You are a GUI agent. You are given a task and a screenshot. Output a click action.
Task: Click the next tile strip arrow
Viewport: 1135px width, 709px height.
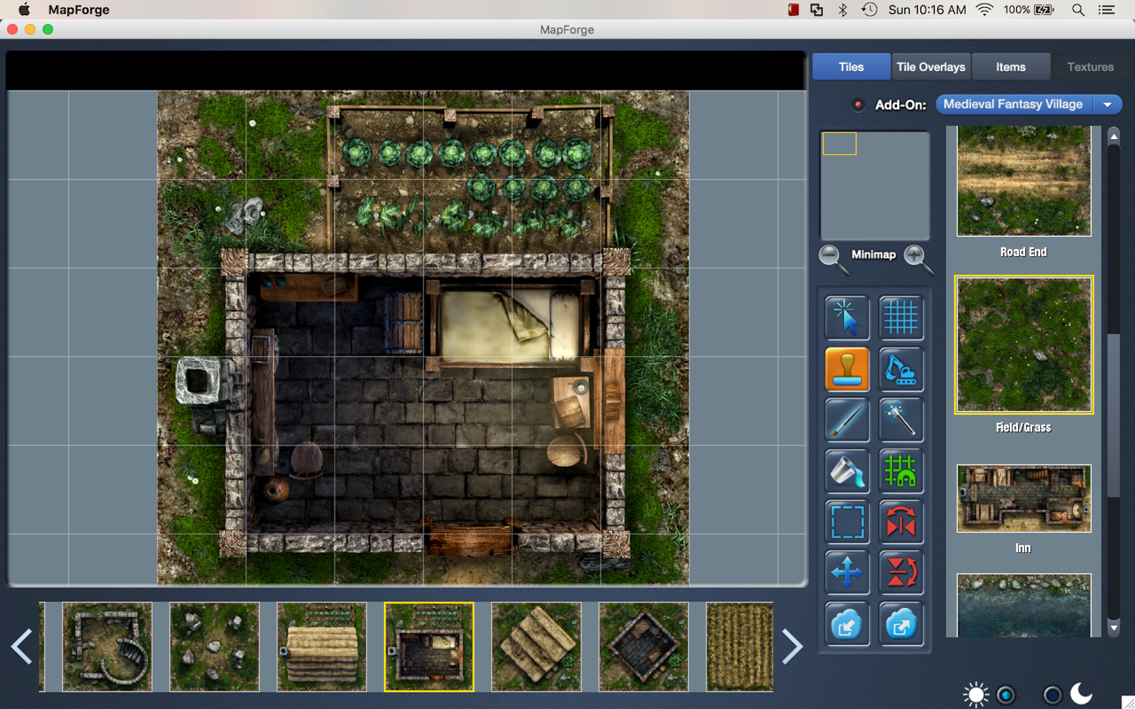792,647
